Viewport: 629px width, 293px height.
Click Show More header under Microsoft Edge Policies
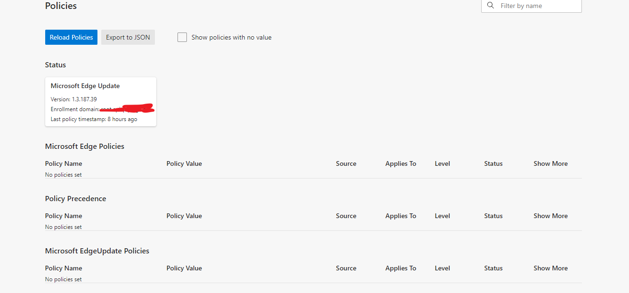[550, 163]
